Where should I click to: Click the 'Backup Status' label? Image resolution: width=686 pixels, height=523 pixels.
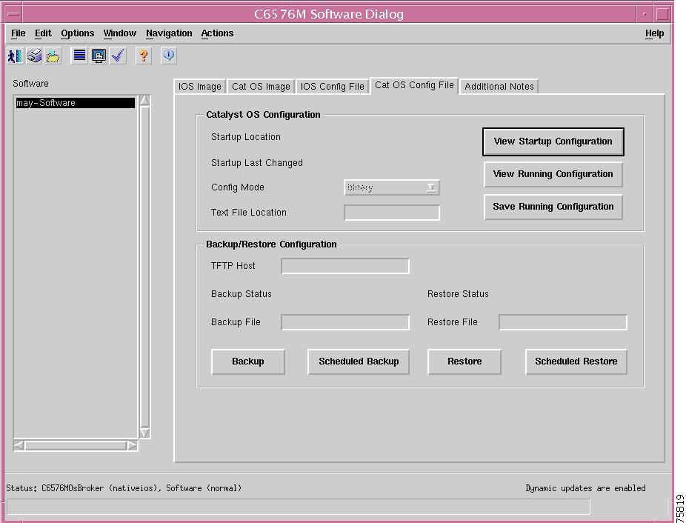coord(242,294)
